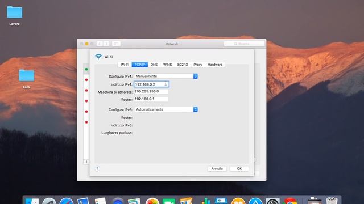Image resolution: width=364 pixels, height=204 pixels.
Task: Click the Indirizzo IPv4 field 192.168.0.2
Action: click(x=151, y=84)
